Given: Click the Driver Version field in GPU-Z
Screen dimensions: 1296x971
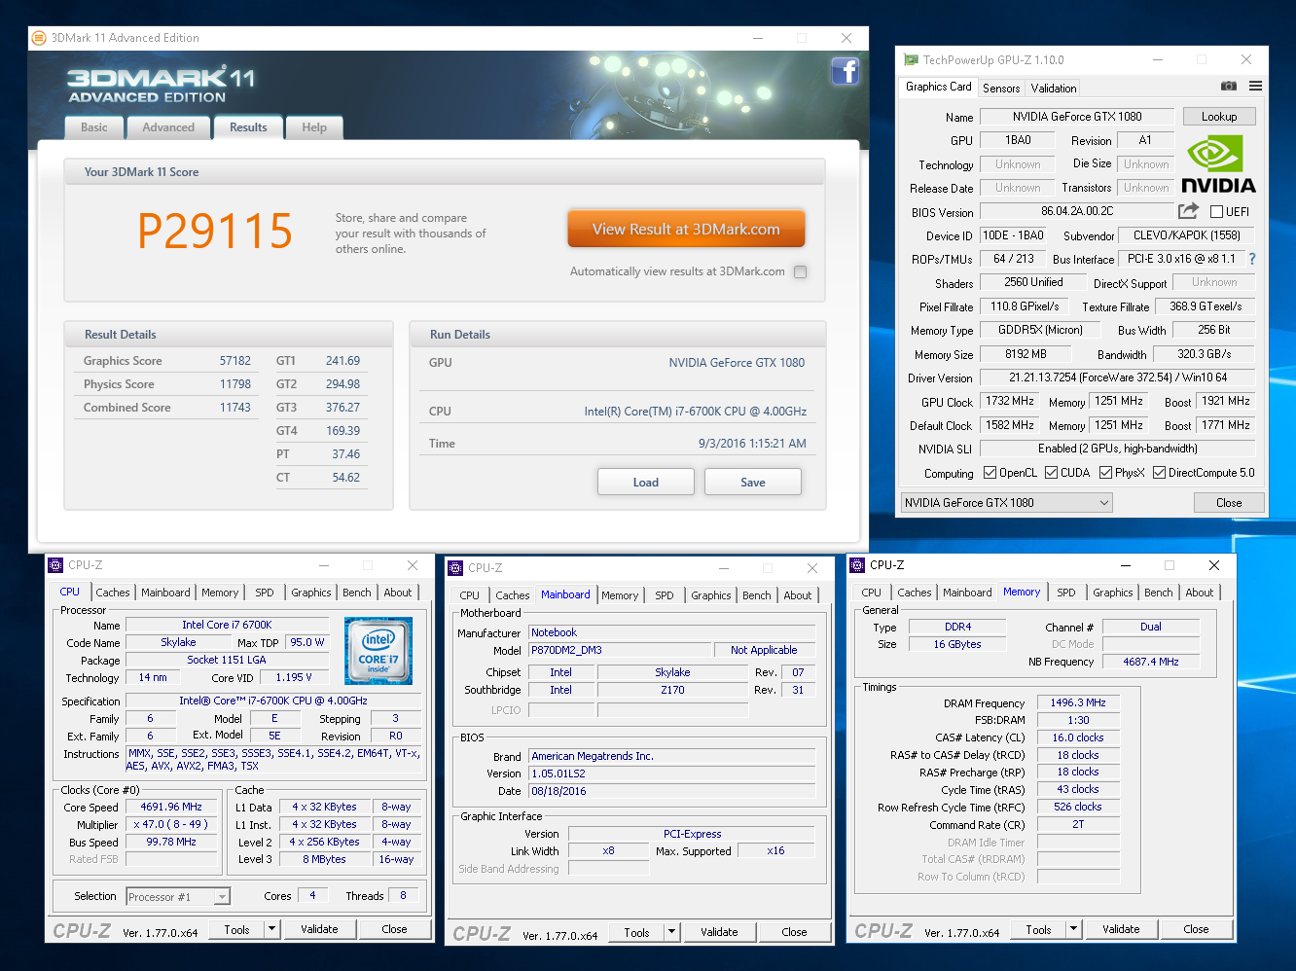Looking at the screenshot, I should 1117,378.
